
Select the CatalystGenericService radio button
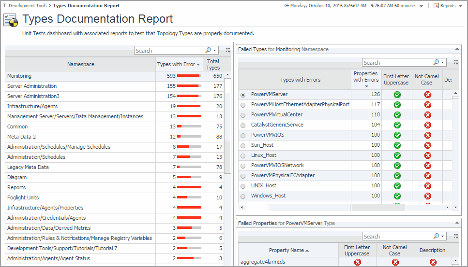click(243, 125)
